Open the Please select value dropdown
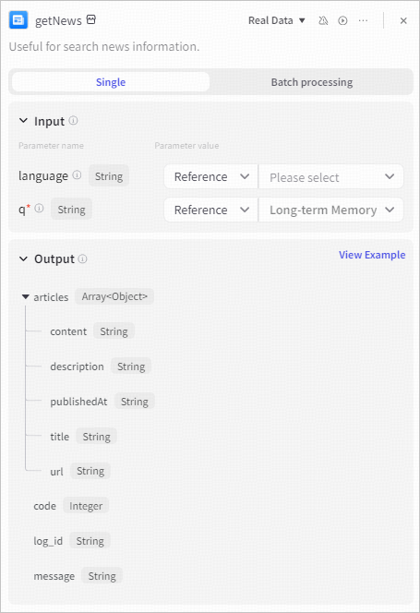Viewport: 420px width, 613px height. (330, 176)
